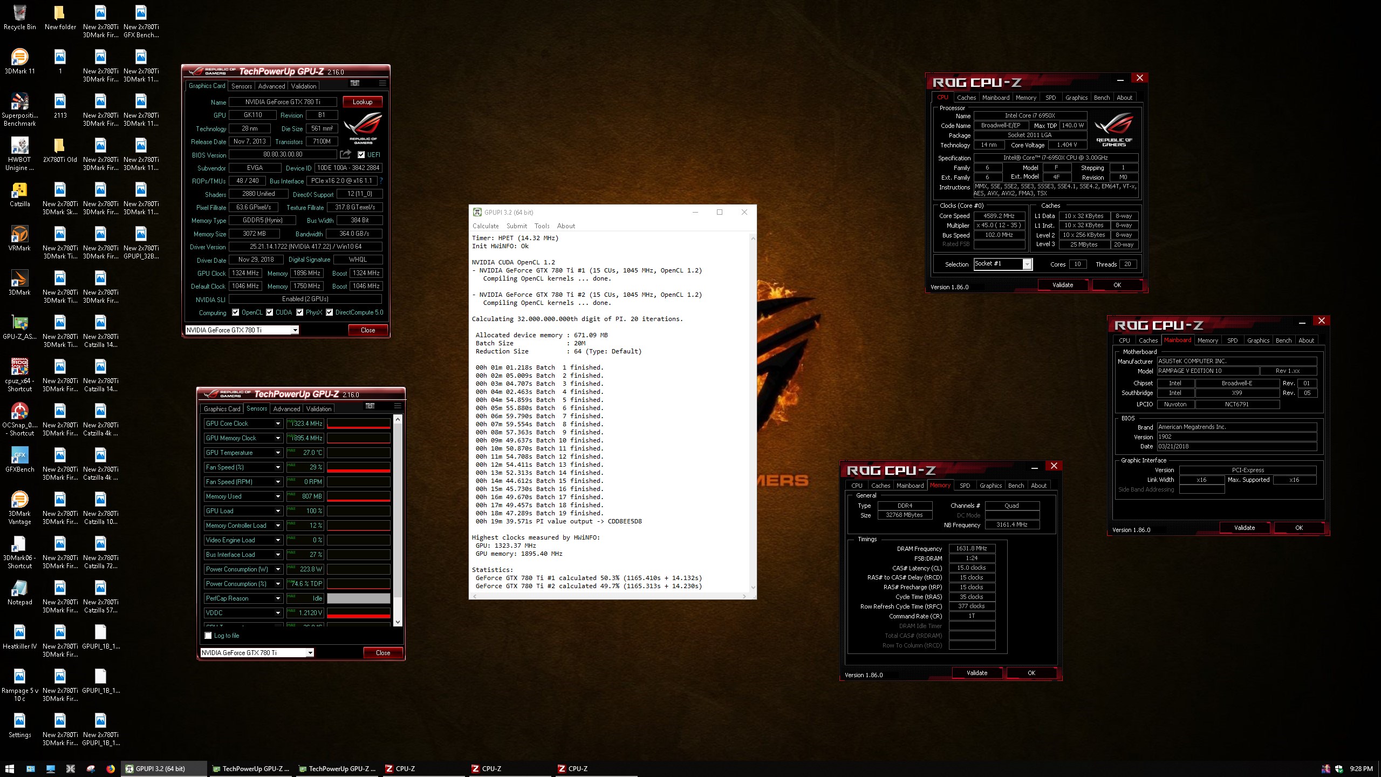1381x777 pixels.
Task: Toggle the UEFI checkbox in GPU-Z
Action: 361,154
